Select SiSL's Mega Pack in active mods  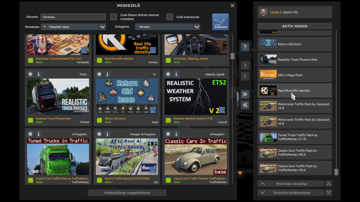295,75
